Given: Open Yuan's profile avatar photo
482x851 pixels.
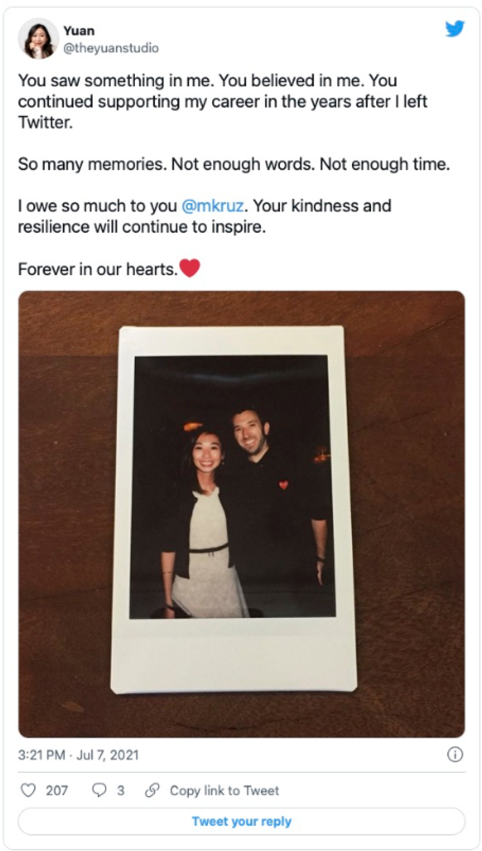Looking at the screenshot, I should (x=38, y=39).
